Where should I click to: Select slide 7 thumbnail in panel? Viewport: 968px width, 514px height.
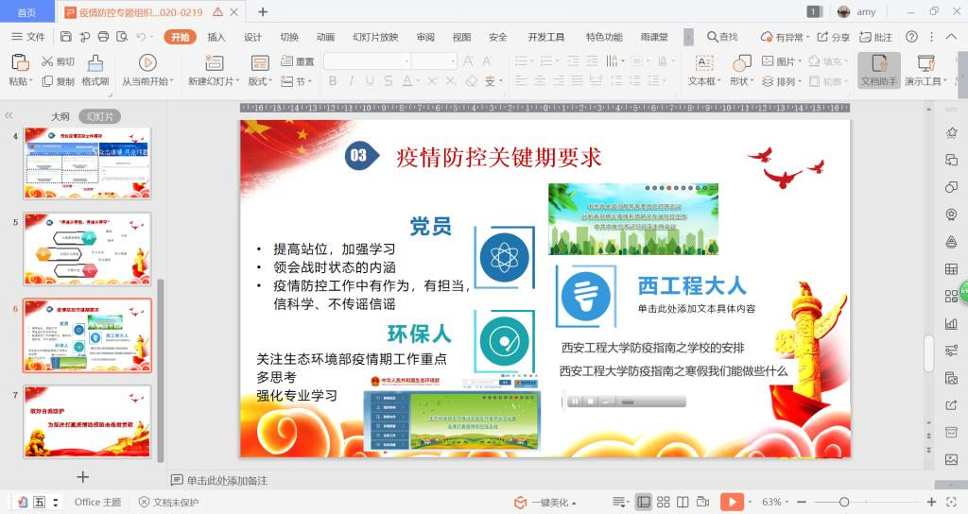(87, 421)
